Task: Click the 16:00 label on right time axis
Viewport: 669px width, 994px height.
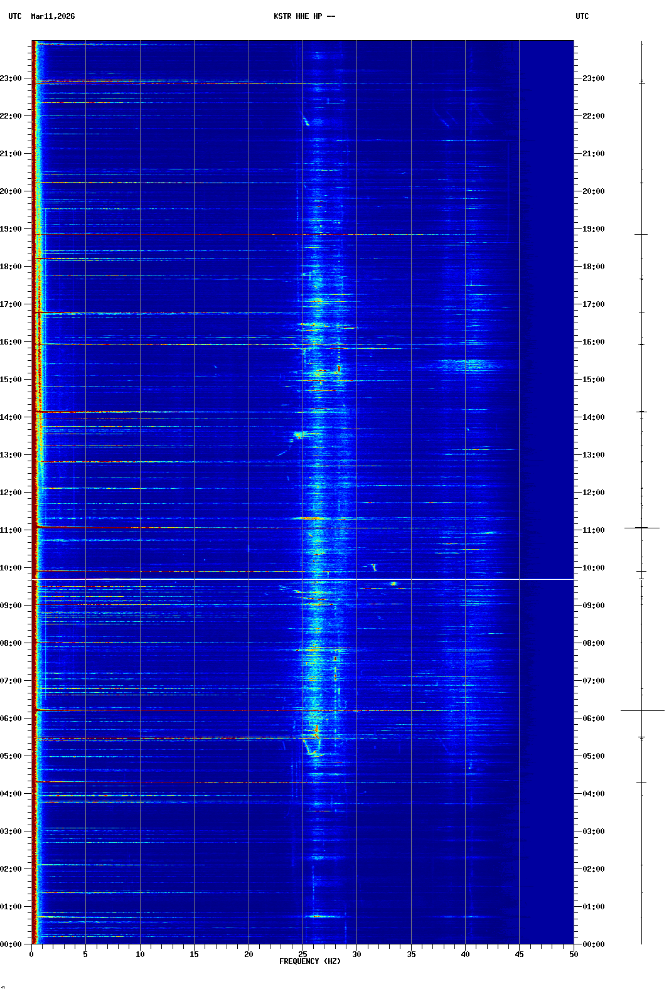Action: point(593,342)
